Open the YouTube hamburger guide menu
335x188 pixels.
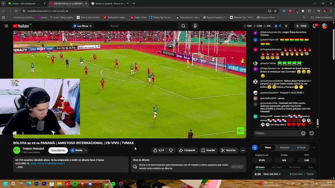[x=6, y=26]
